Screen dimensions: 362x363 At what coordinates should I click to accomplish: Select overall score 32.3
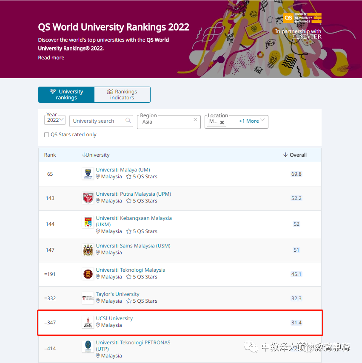click(296, 298)
